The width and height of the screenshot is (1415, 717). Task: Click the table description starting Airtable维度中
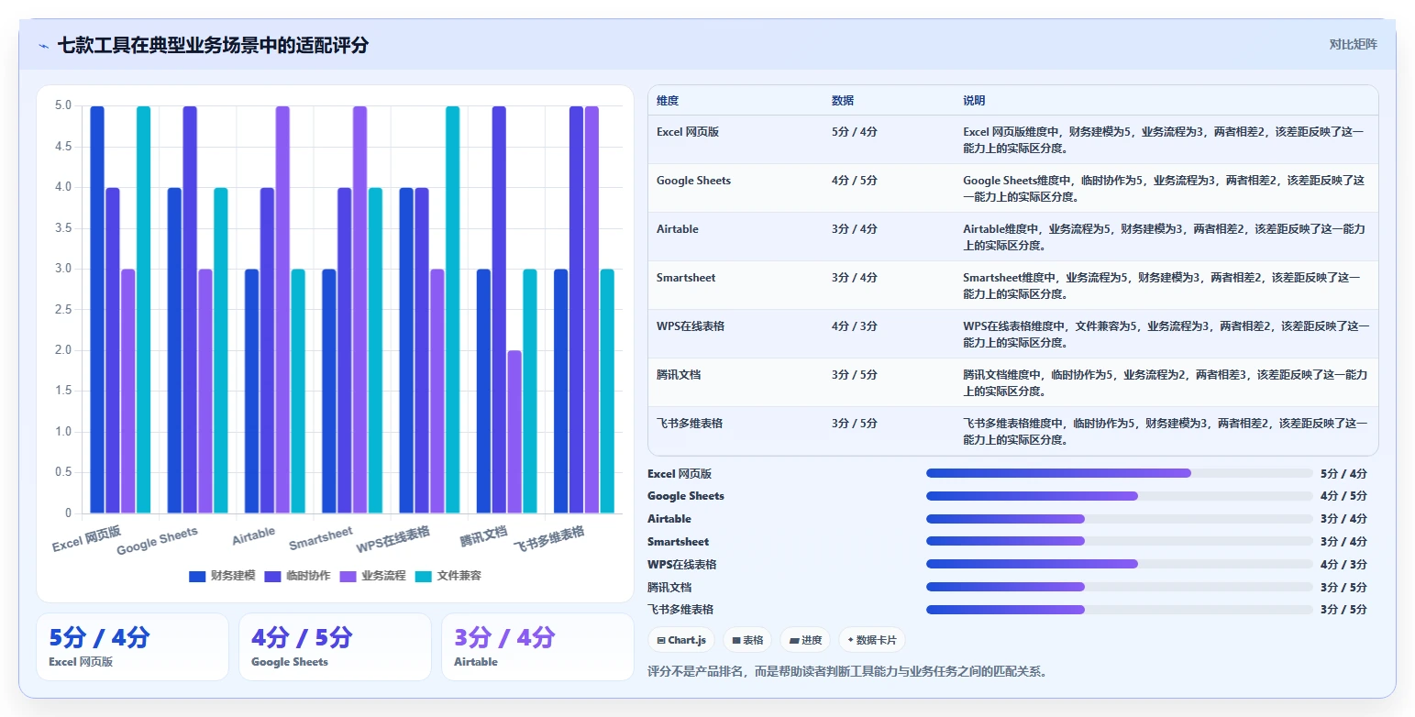tap(1165, 237)
